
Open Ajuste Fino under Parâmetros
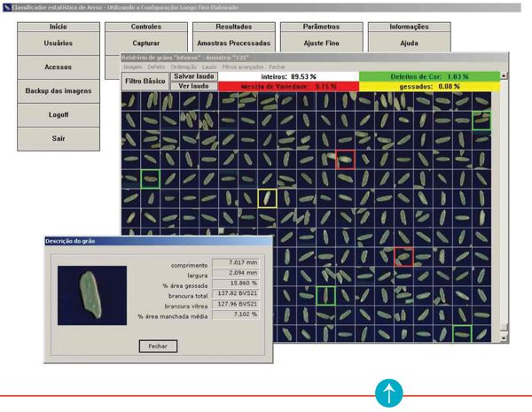[x=321, y=43]
